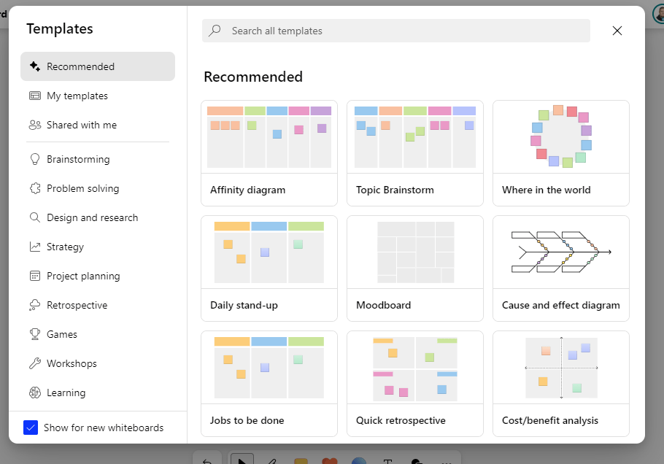
Task: Open Design and research category
Action: pos(92,217)
